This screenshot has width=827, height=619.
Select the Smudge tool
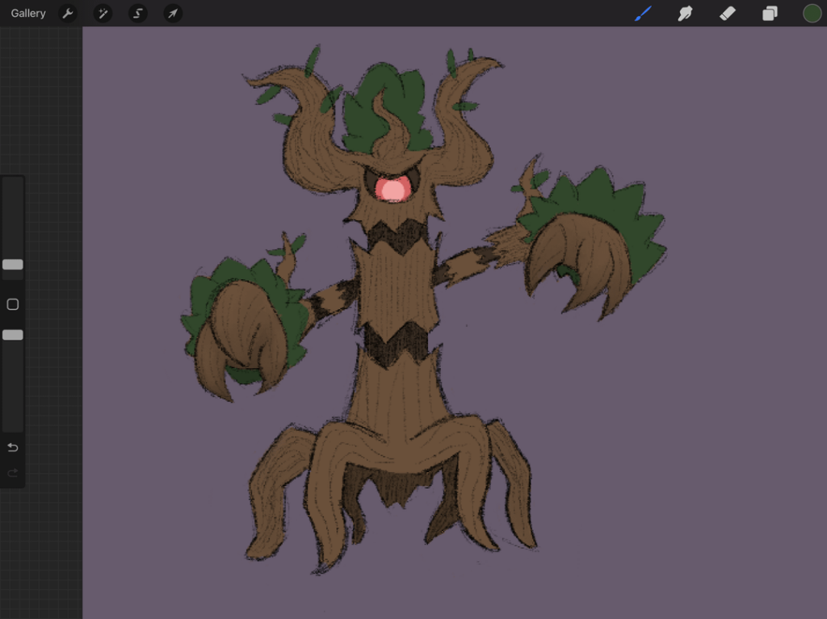click(x=685, y=13)
